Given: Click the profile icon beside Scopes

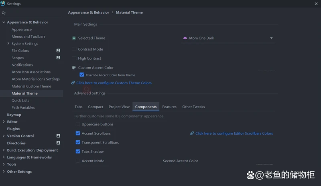Looking at the screenshot, I should [x=58, y=58].
